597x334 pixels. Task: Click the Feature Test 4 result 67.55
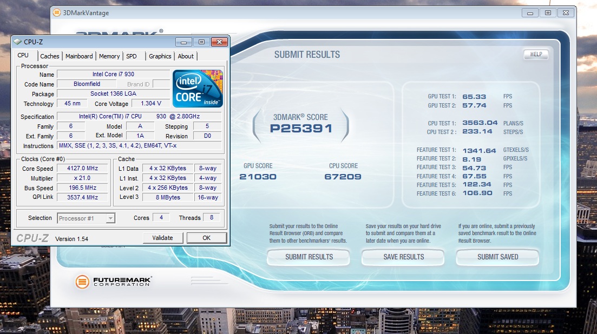[x=474, y=176]
